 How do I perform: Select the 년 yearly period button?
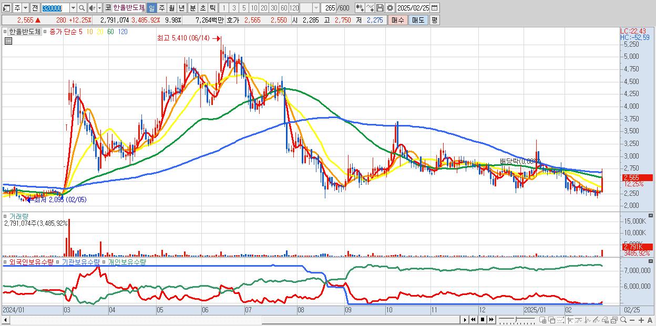[x=181, y=8]
